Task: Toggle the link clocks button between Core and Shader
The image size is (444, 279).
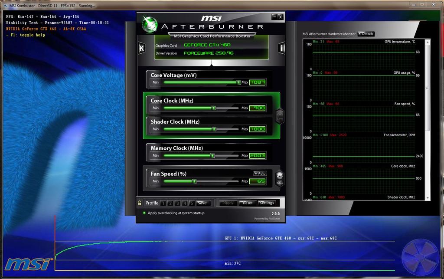Action: tap(280, 116)
